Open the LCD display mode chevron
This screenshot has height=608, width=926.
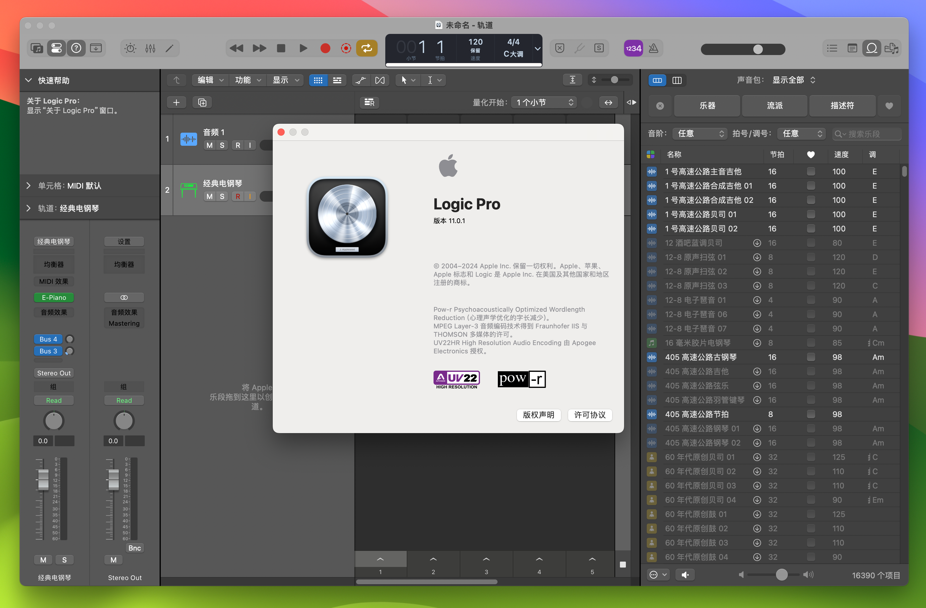click(537, 48)
